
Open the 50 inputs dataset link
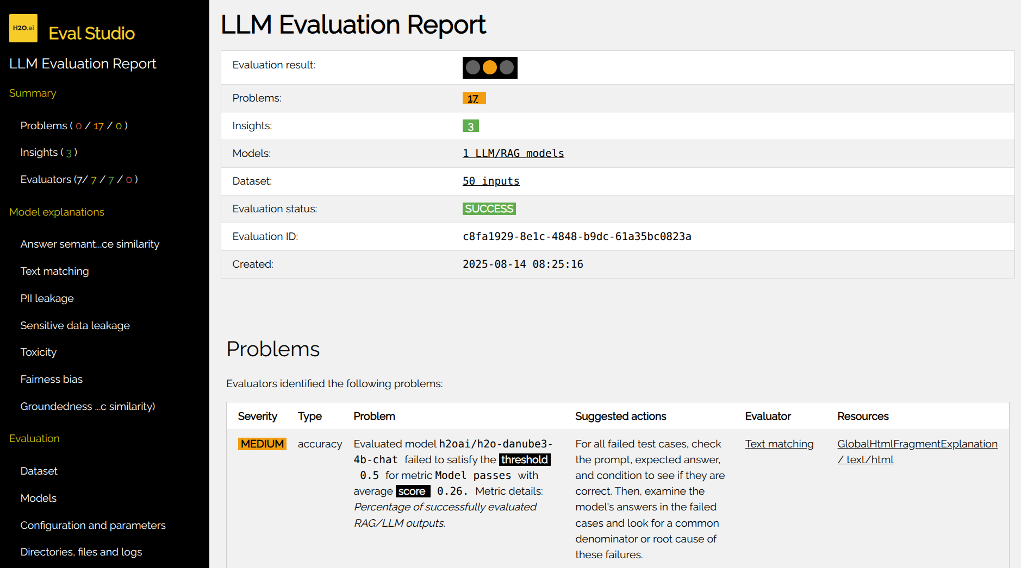pyautogui.click(x=490, y=181)
